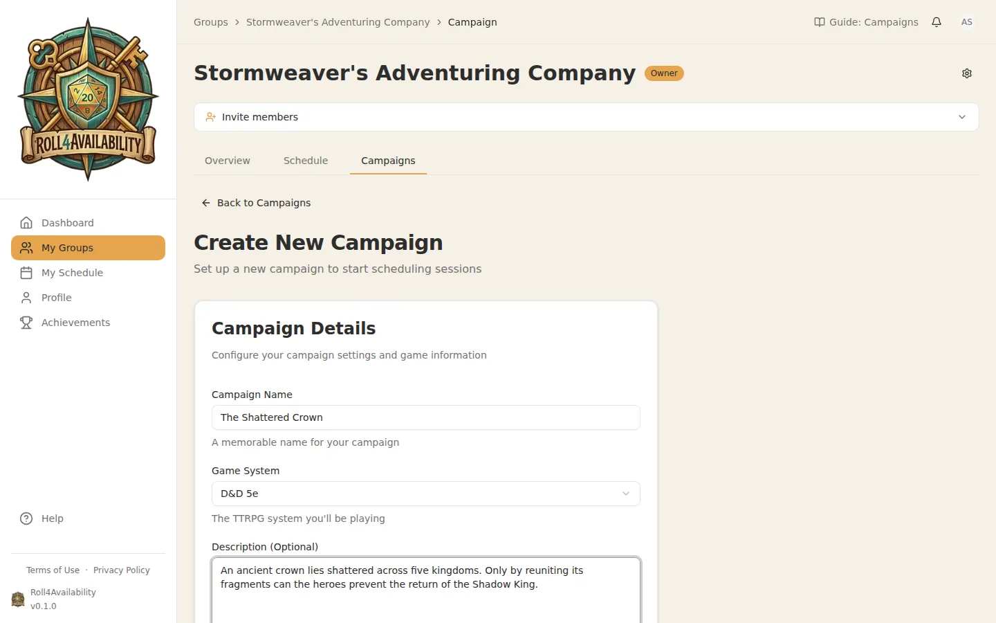Open the Dashboard from the sidebar
The width and height of the screenshot is (996, 623).
[x=67, y=222]
